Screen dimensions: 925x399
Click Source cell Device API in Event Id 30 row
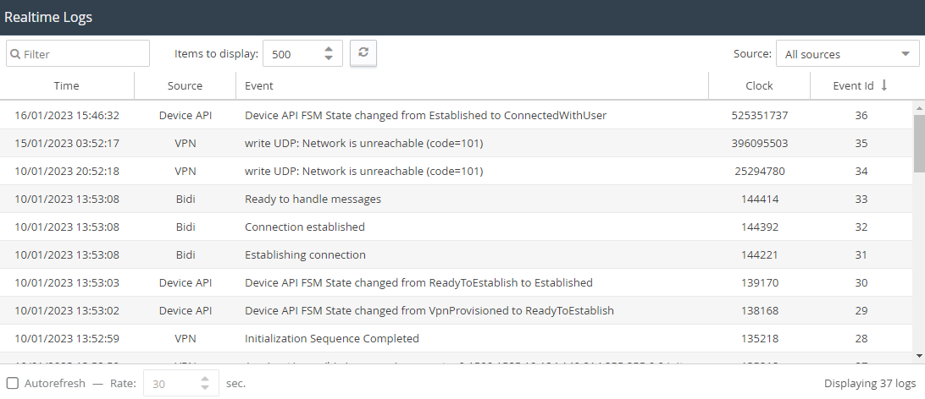tap(186, 282)
